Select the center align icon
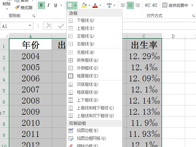This screenshot has height=147, width=196. click(130, 5)
